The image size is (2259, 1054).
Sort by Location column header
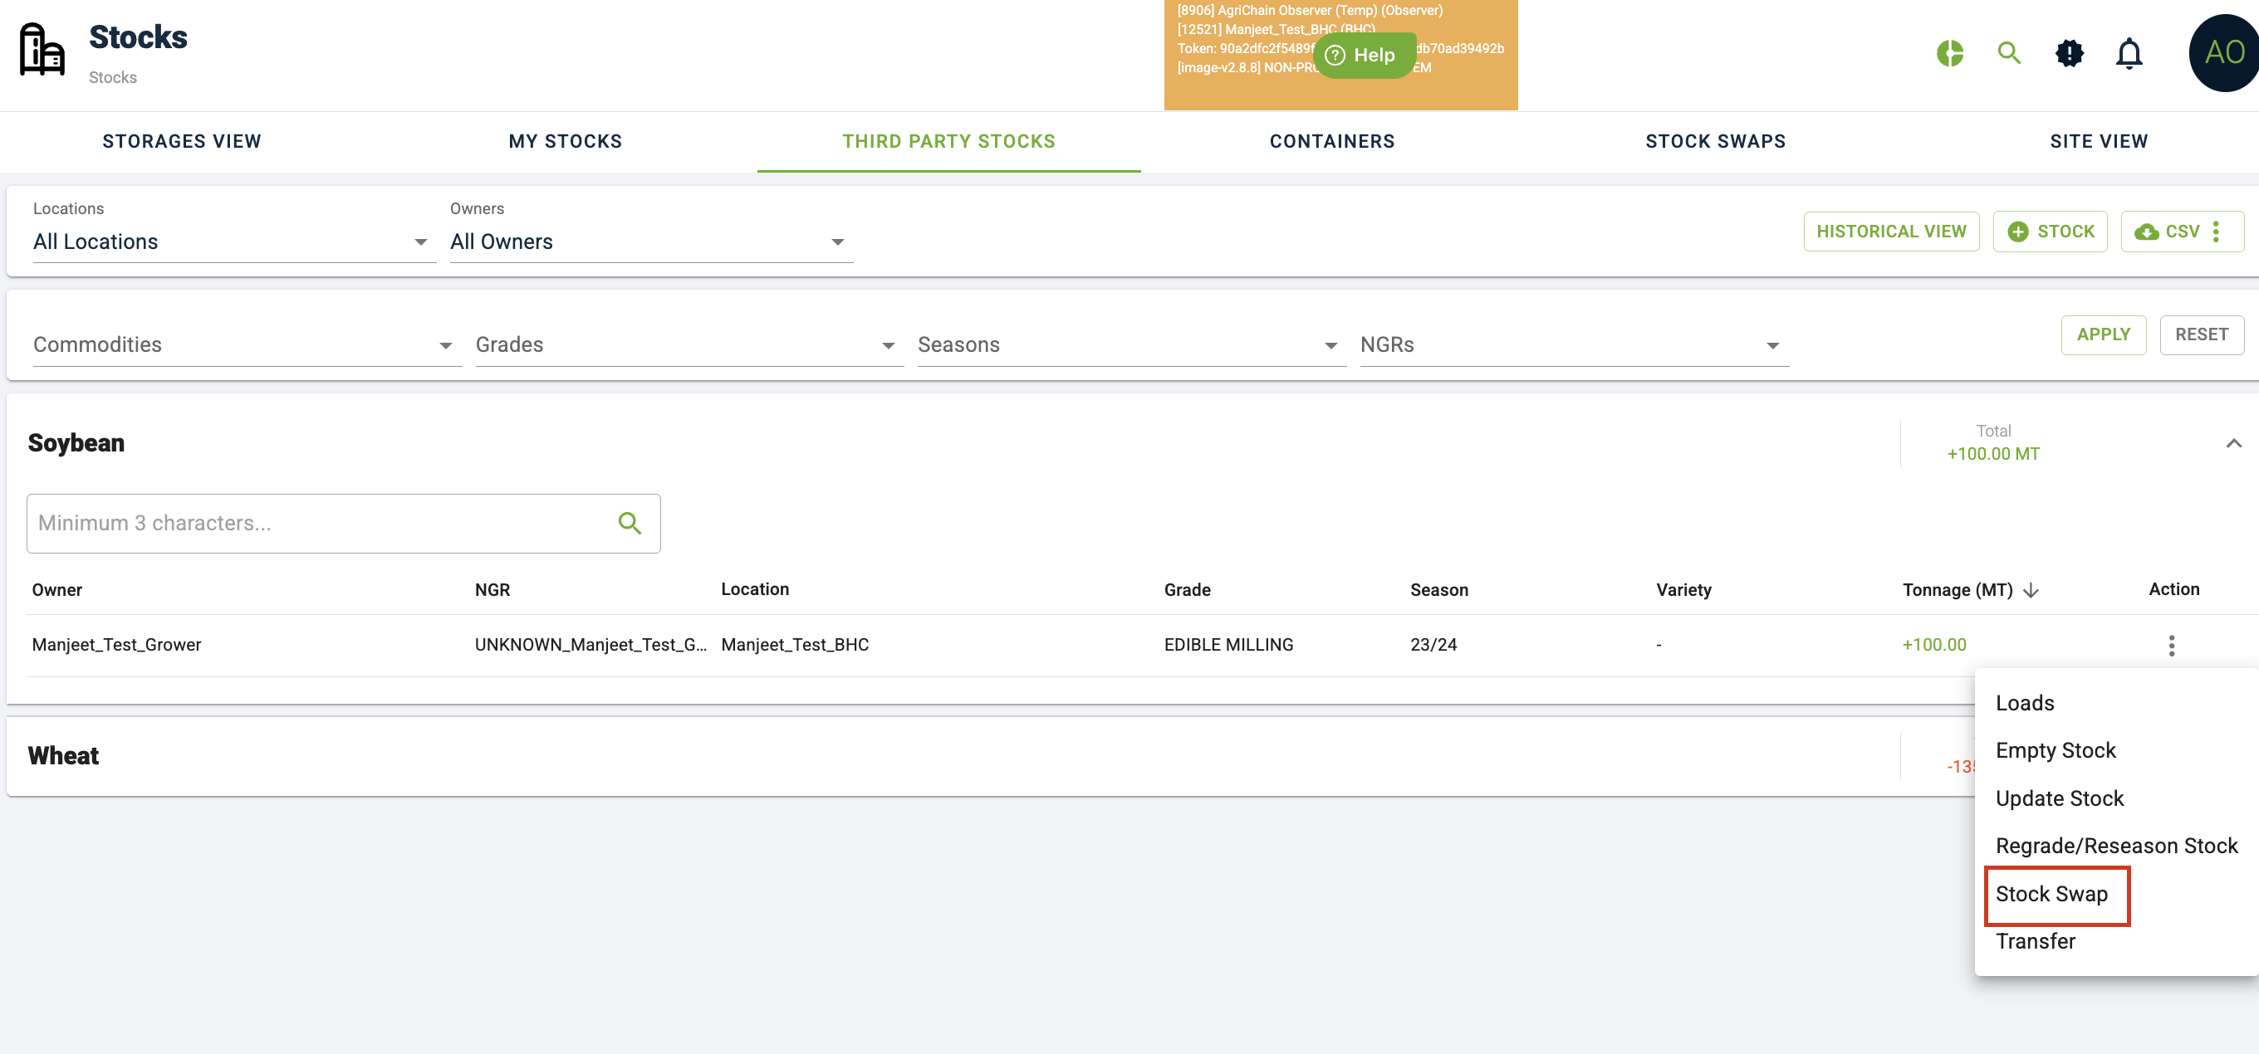coord(754,589)
